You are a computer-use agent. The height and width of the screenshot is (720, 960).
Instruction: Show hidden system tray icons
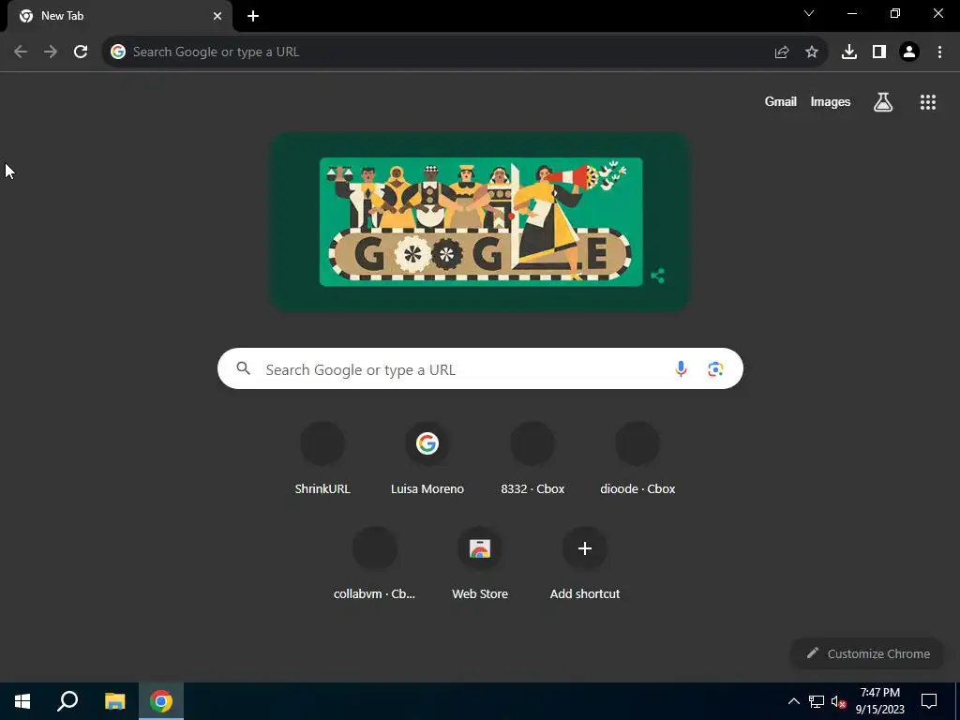click(x=793, y=701)
